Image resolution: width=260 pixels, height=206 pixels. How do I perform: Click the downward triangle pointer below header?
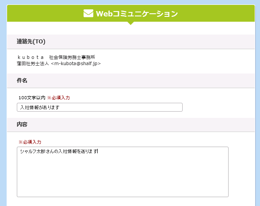tap(131, 23)
